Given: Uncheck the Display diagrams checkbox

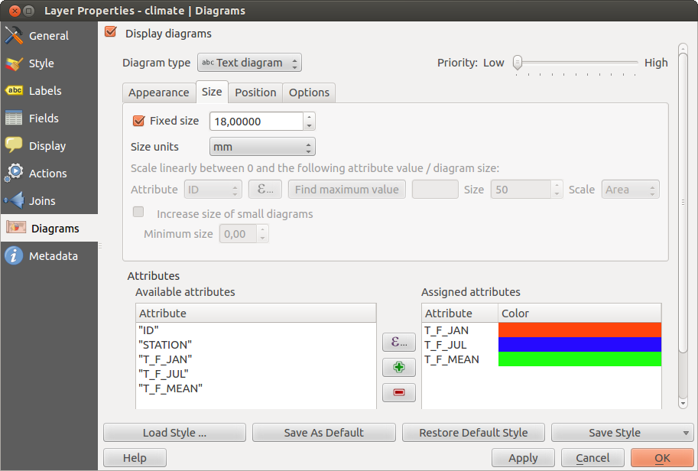Looking at the screenshot, I should (111, 33).
